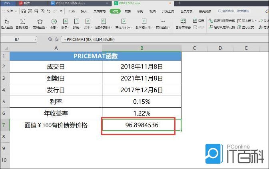Expand the 文件 menu dropdown arrow

pos(16,11)
